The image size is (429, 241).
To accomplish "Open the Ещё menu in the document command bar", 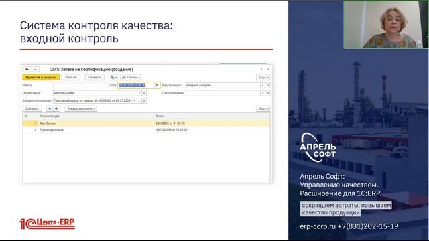I will coord(263,78).
